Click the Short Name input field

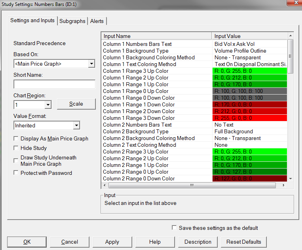coord(55,84)
